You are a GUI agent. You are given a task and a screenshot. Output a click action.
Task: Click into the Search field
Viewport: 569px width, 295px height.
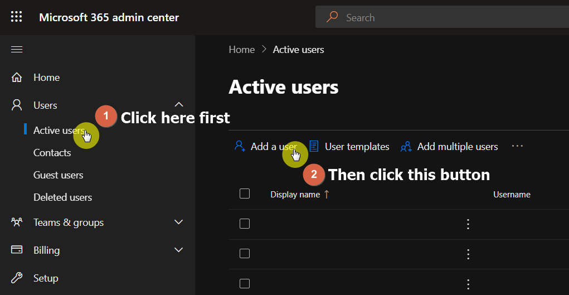(442, 17)
